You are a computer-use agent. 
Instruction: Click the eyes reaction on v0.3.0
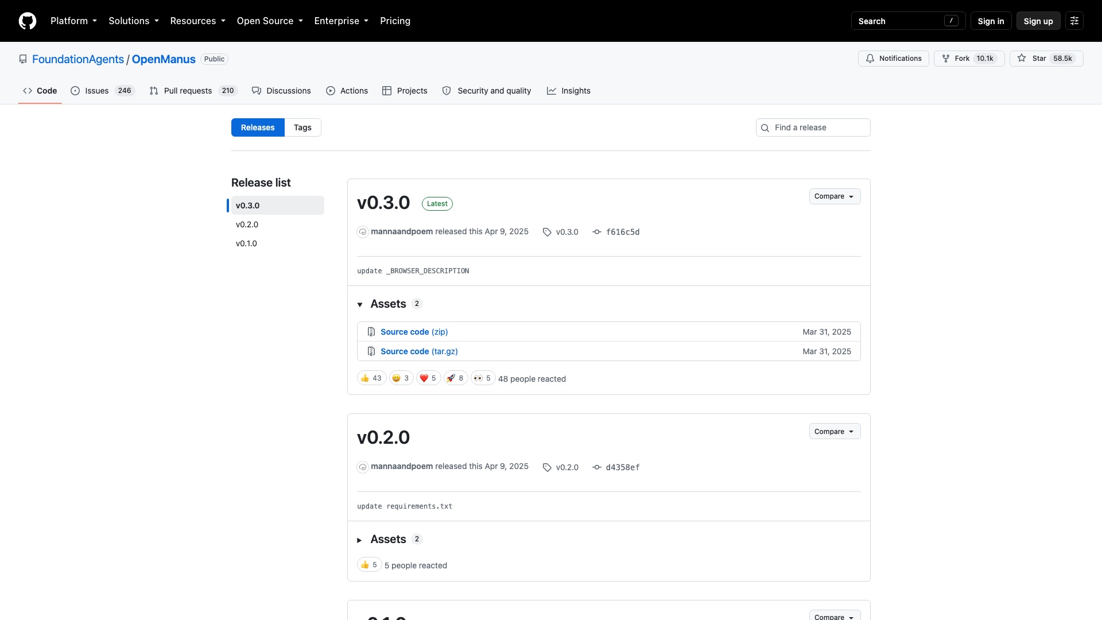tap(483, 378)
